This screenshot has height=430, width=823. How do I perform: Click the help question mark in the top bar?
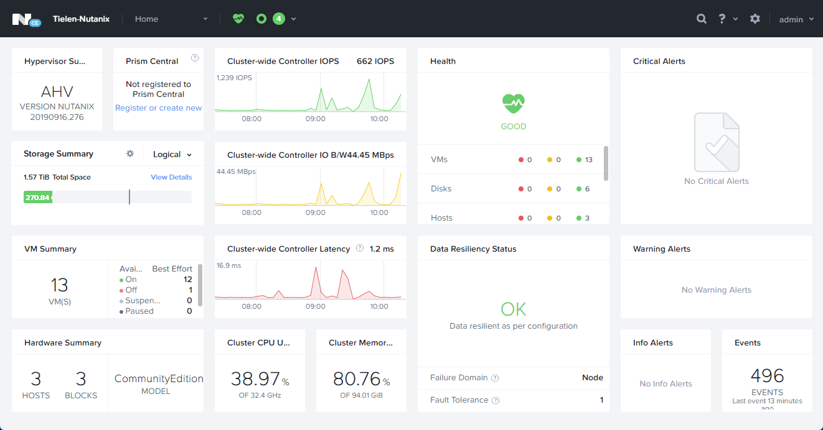pos(722,19)
